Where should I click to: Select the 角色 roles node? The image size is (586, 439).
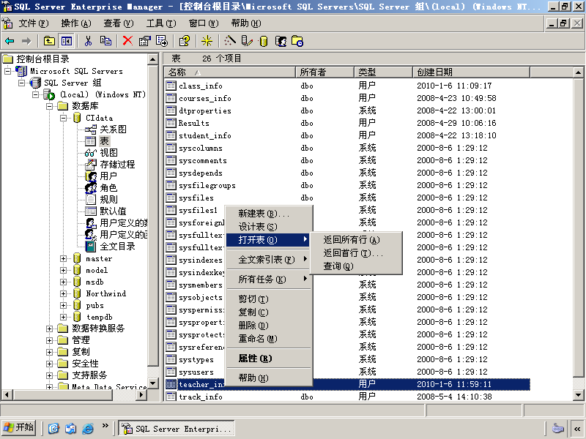tap(108, 188)
